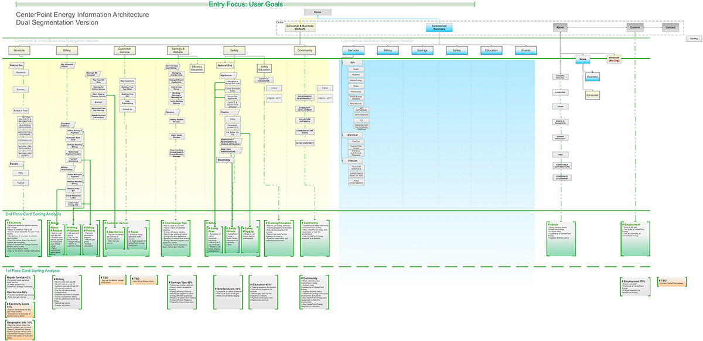Select the Customer Service navigation node

[x=124, y=51]
